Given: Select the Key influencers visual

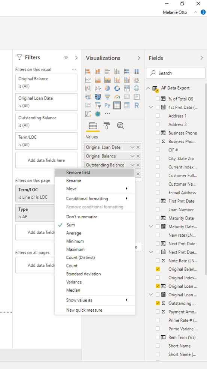Looking at the screenshot, I should [88, 114].
